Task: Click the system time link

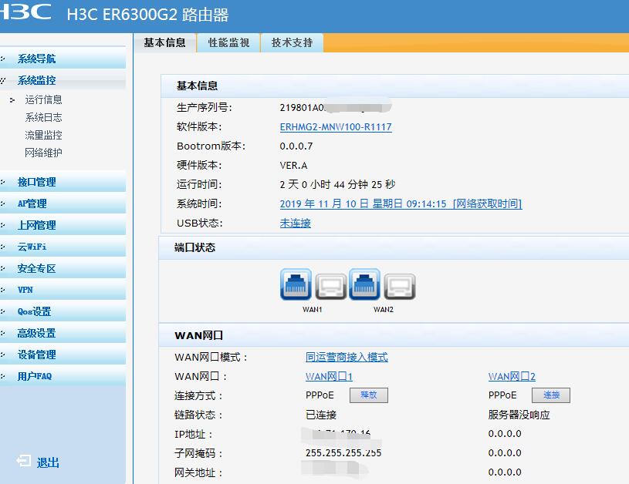Action: click(x=401, y=204)
